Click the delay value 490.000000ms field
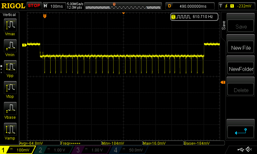 [190, 6]
